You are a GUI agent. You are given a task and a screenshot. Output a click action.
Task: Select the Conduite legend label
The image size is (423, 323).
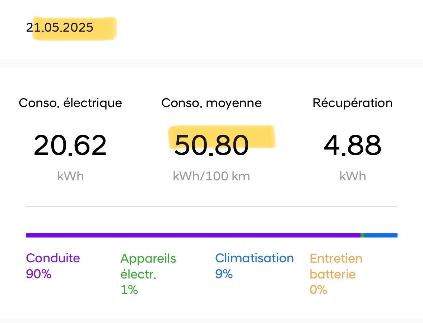[53, 258]
